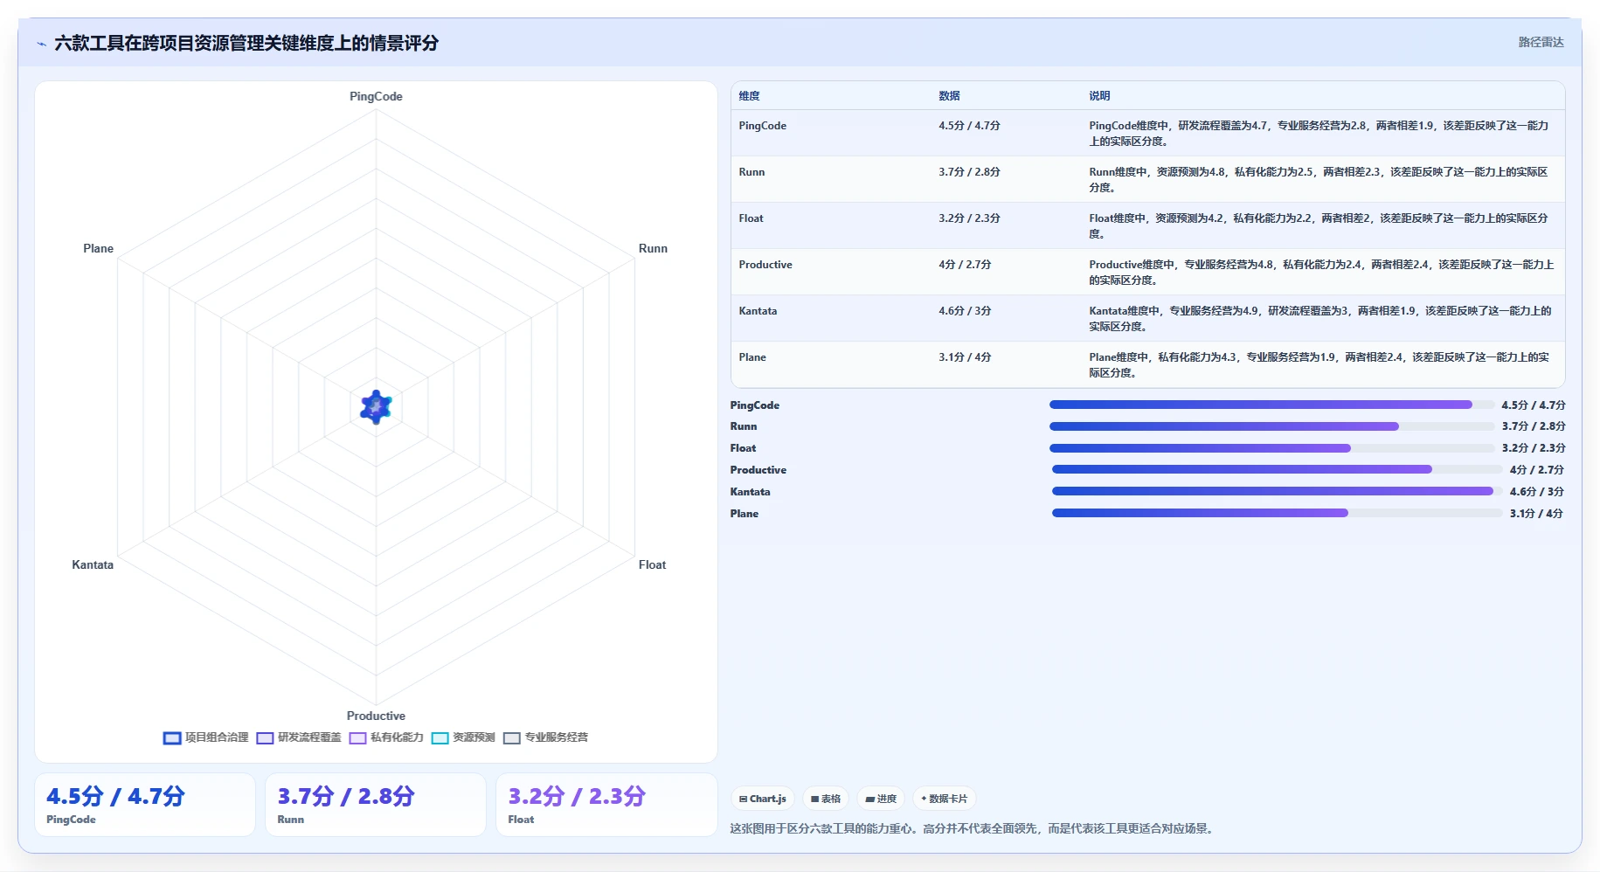
Task: Toggle the 资源预测 legend series
Action: click(463, 737)
